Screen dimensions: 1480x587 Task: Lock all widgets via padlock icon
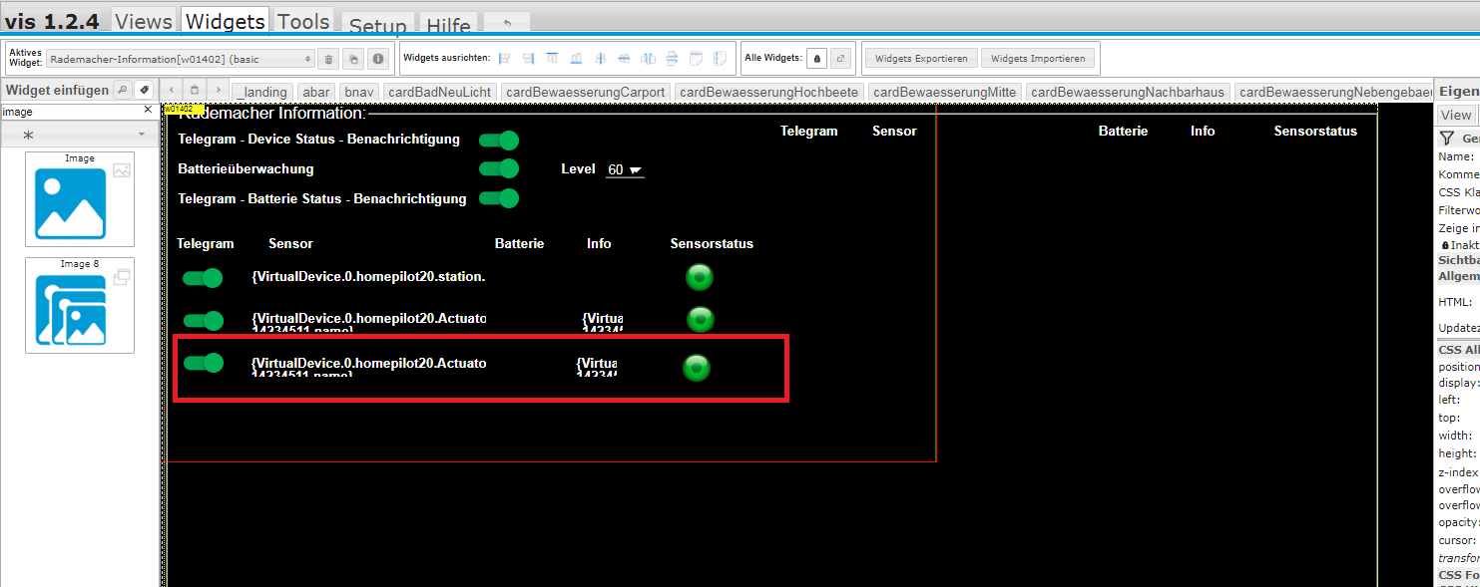pos(817,59)
